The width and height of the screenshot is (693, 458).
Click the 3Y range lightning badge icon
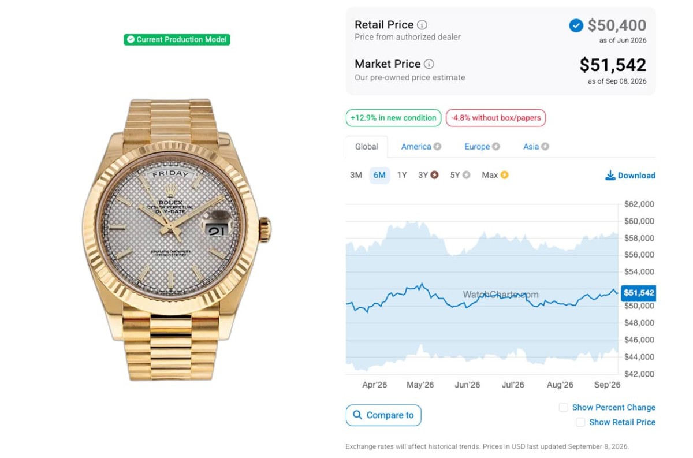click(434, 175)
